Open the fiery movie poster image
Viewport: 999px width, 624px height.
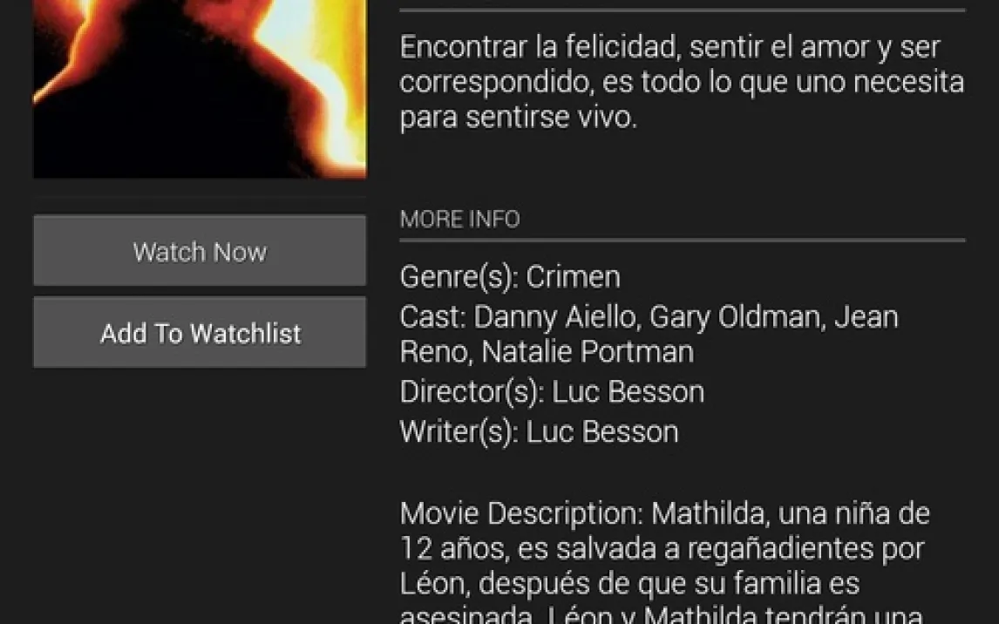(200, 89)
